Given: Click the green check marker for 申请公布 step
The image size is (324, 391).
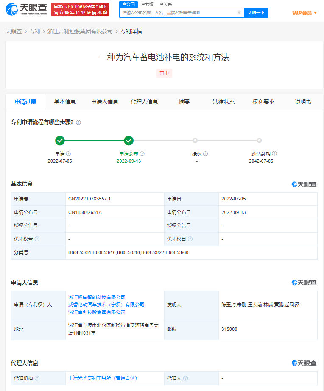Looking at the screenshot, I should coord(129,141).
